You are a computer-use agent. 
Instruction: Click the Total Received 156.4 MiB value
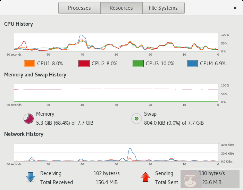(x=107, y=182)
